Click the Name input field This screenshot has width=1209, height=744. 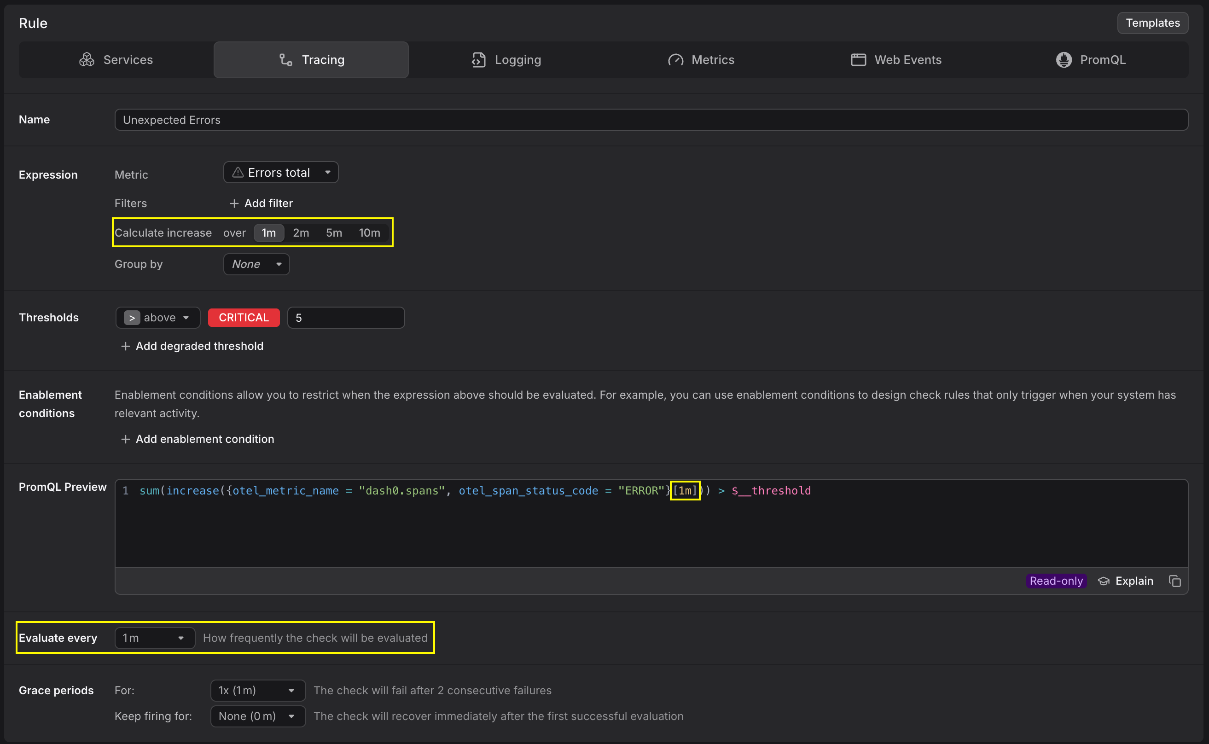coord(651,120)
